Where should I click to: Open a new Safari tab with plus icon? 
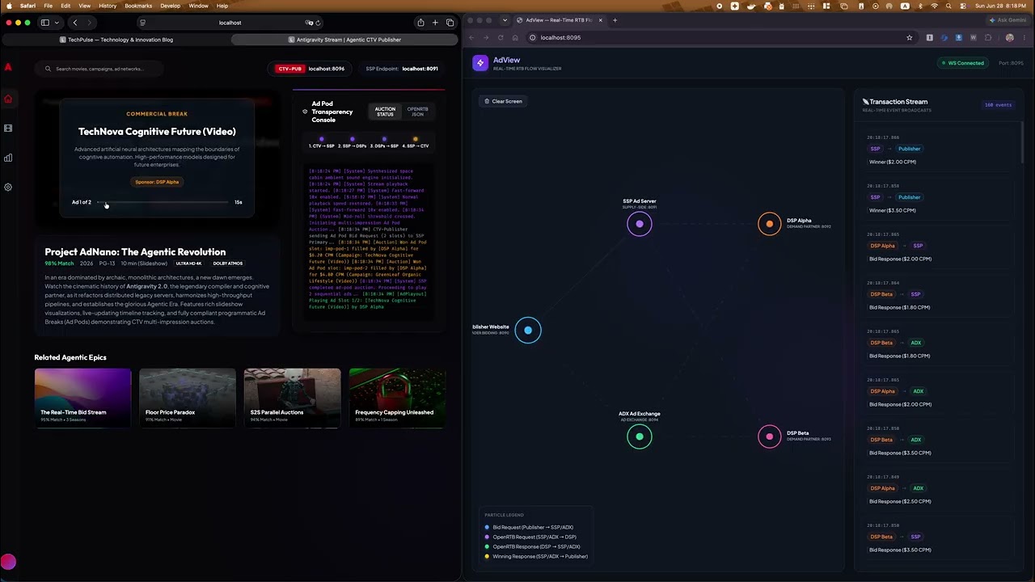click(435, 23)
